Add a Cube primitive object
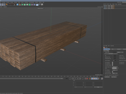 [17, 4]
